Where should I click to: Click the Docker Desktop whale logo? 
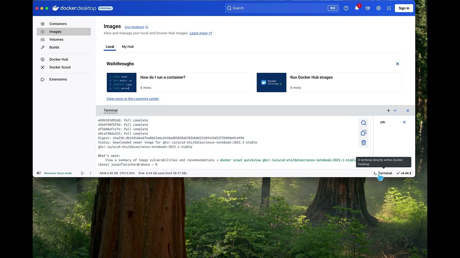point(55,8)
